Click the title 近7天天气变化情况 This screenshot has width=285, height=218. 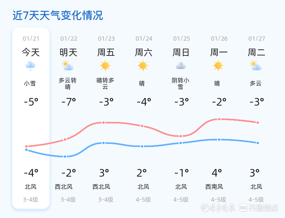58,16
